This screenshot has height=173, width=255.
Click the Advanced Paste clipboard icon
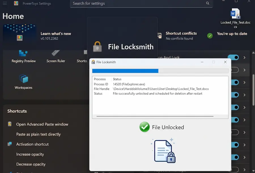tap(10, 124)
